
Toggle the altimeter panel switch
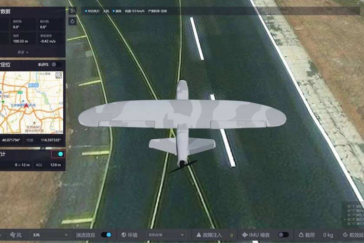coord(58,154)
